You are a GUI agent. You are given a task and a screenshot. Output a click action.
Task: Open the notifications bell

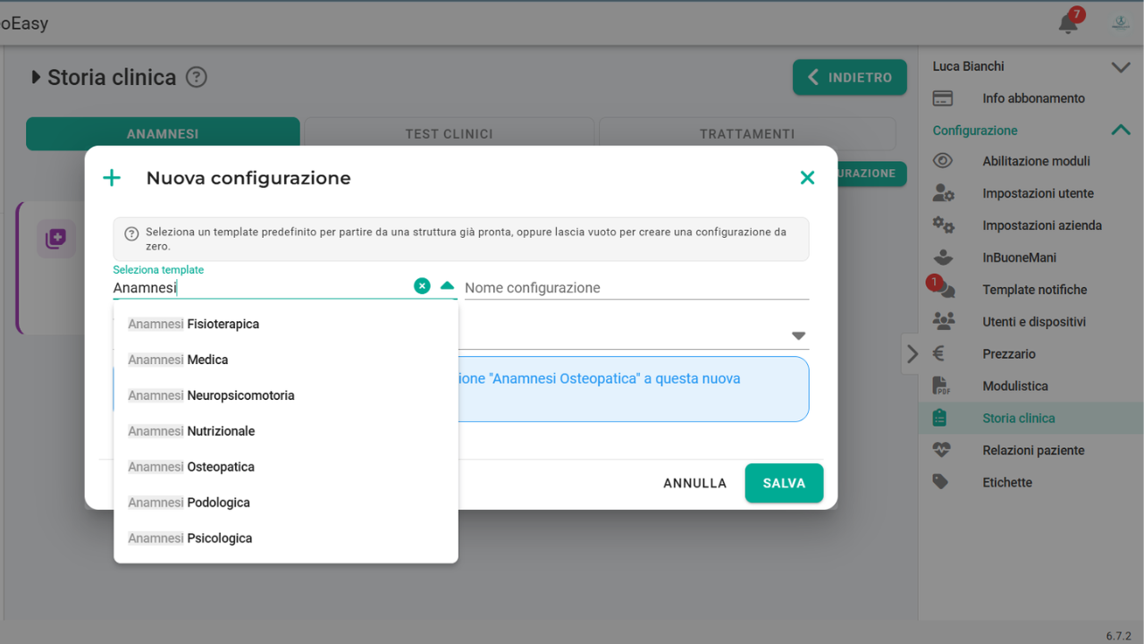coord(1068,24)
